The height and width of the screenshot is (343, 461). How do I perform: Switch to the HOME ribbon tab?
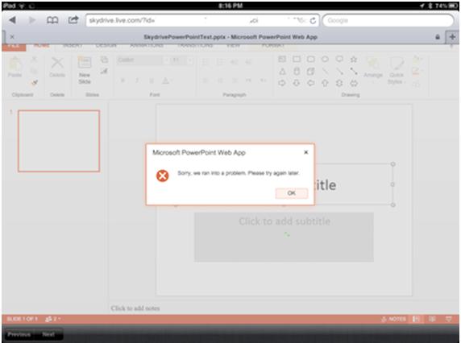coord(41,46)
